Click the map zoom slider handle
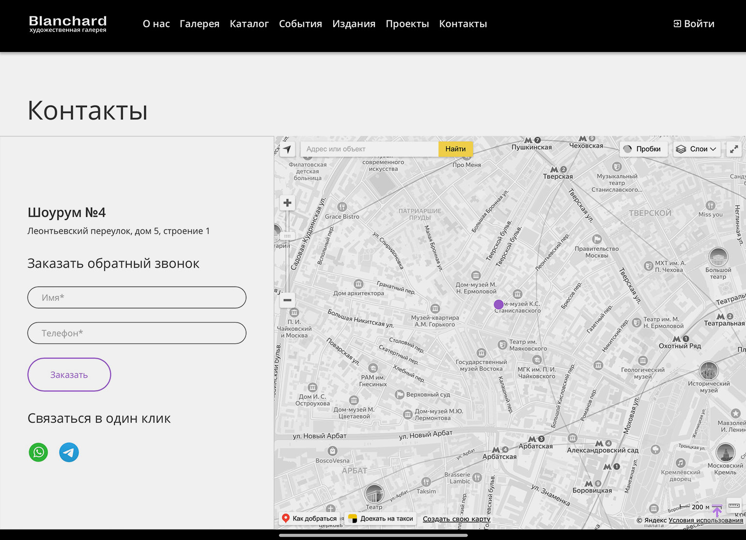 coord(287,236)
